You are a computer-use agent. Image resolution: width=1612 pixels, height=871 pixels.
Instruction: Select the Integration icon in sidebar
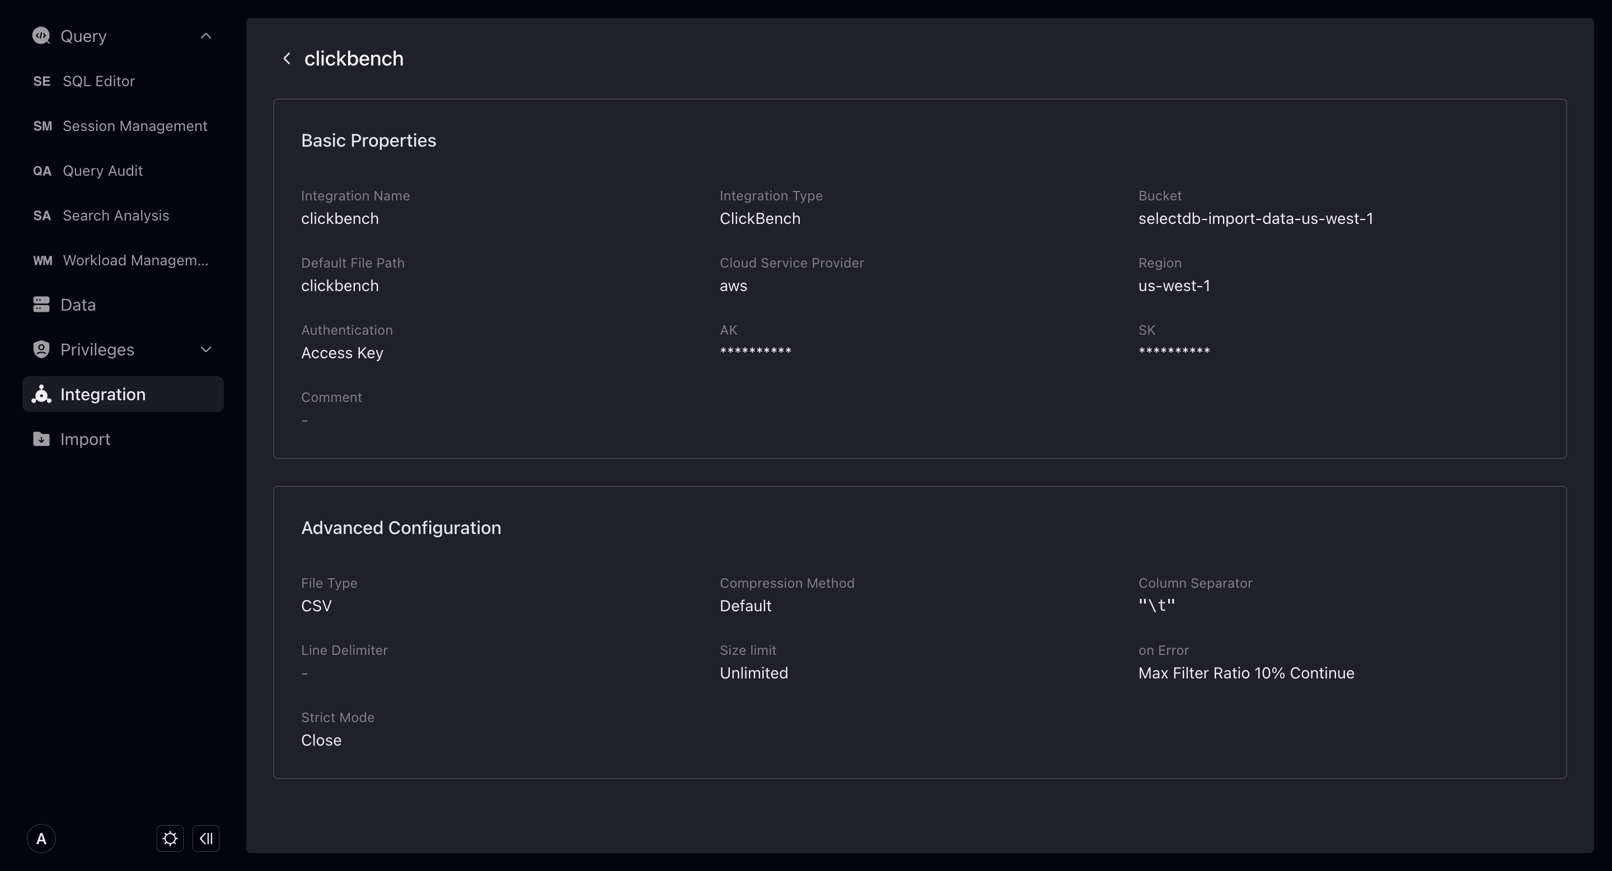point(41,394)
